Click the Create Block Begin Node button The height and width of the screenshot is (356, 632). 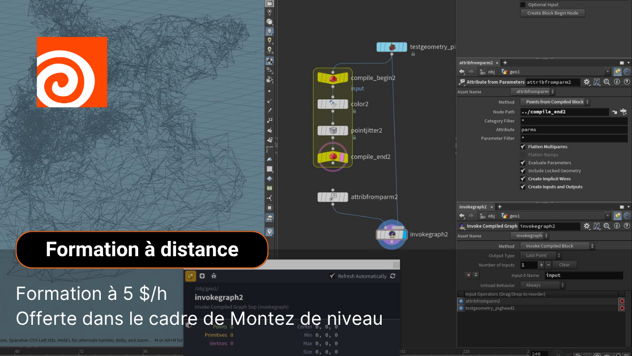coord(553,13)
